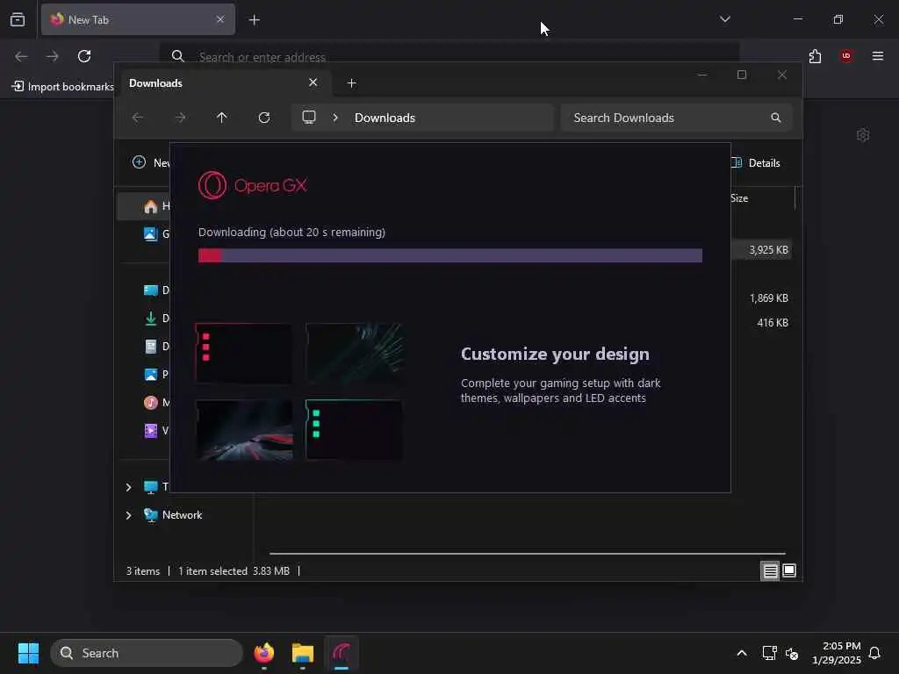This screenshot has width=899, height=674.
Task: Click the Firefox reload button
Action: point(84,56)
